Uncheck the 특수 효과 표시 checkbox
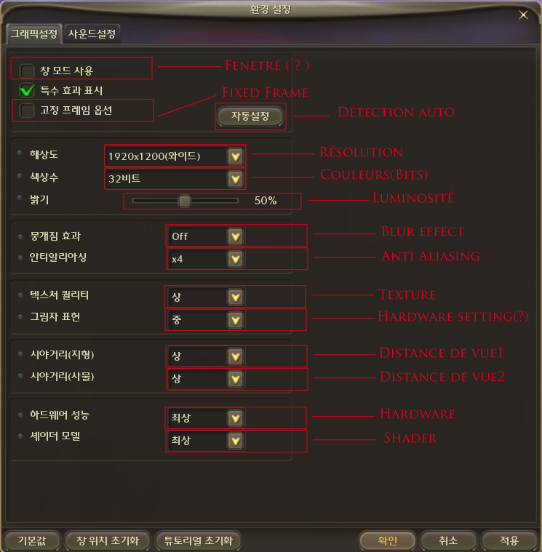The image size is (542, 552). [x=27, y=90]
